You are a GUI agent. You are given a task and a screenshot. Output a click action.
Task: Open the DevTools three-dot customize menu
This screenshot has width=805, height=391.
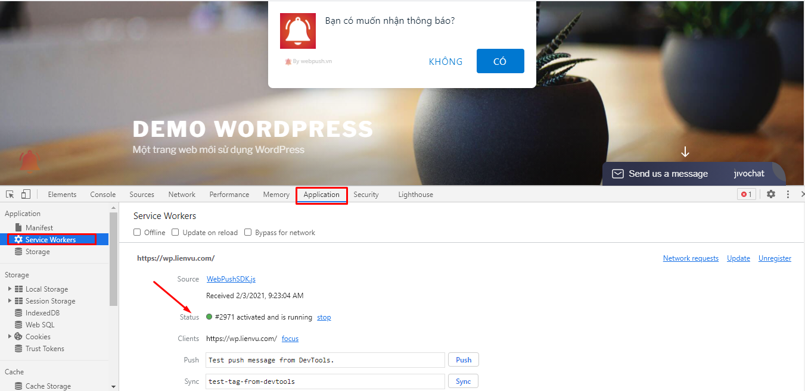(788, 194)
